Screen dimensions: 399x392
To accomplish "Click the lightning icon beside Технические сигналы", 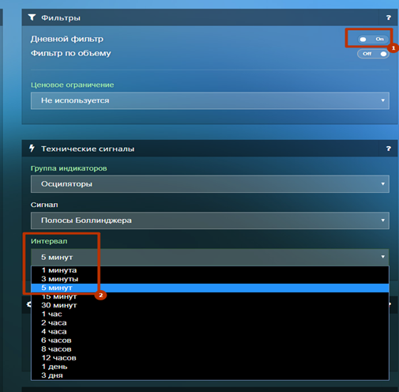I will (32, 149).
